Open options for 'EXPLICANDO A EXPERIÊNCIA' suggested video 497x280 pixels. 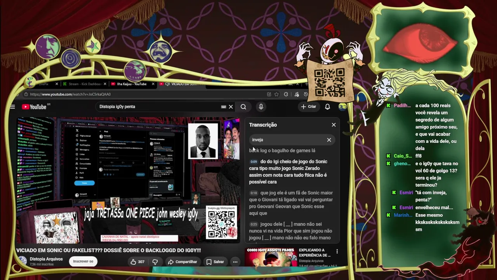[x=337, y=252]
